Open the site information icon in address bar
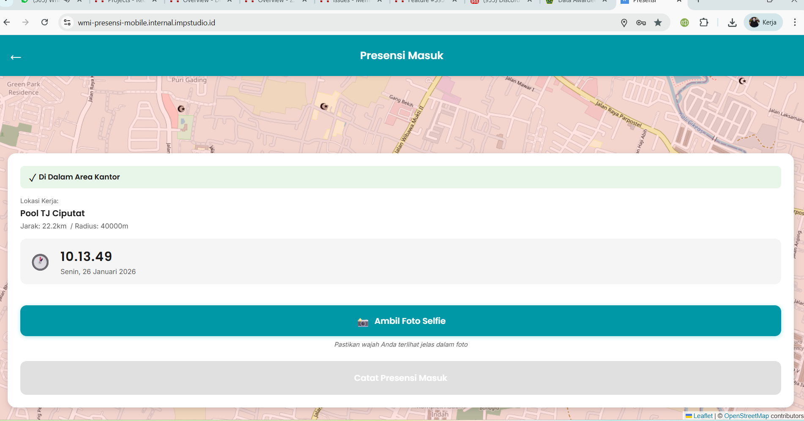804x421 pixels. click(67, 22)
